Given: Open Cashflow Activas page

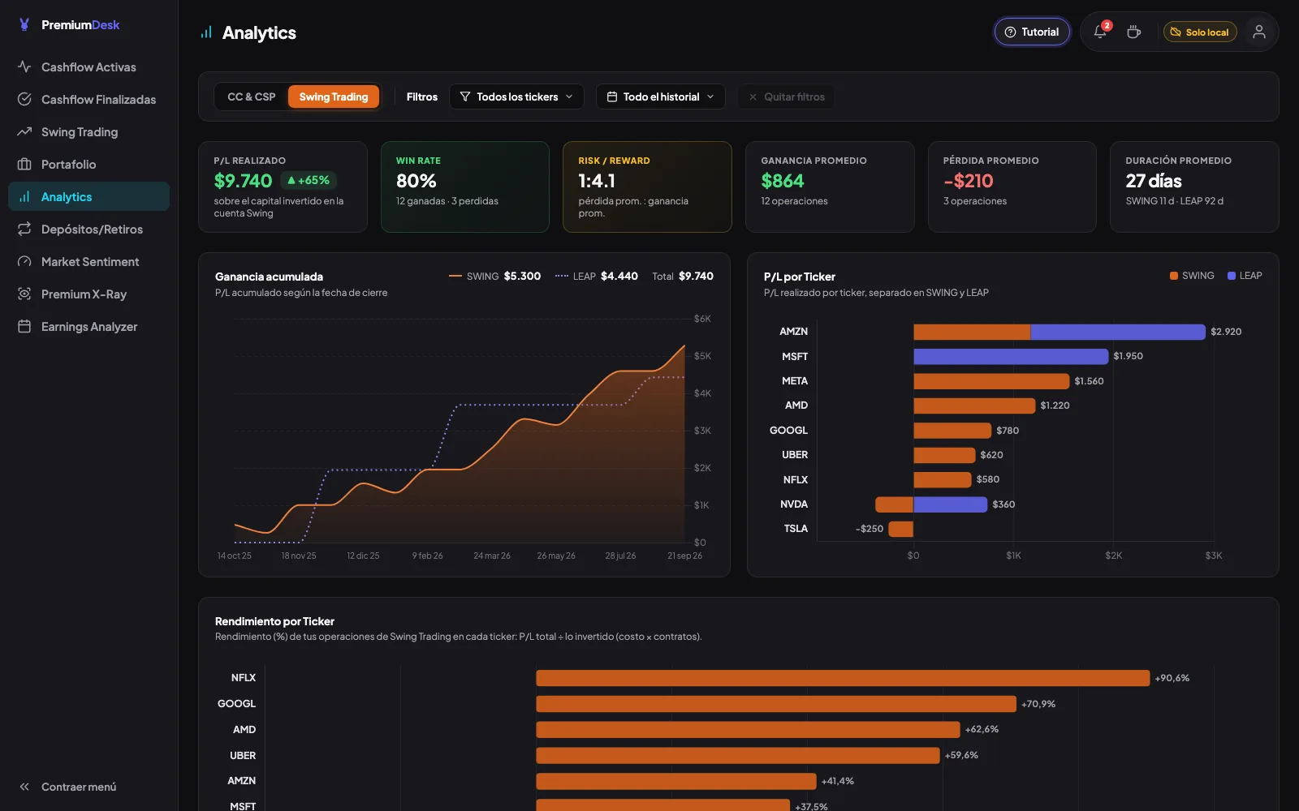Looking at the screenshot, I should pyautogui.click(x=88, y=67).
